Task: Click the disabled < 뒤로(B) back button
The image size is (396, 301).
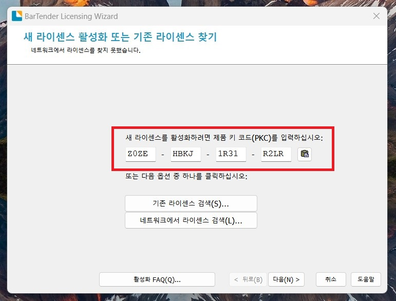Action: tap(248, 279)
